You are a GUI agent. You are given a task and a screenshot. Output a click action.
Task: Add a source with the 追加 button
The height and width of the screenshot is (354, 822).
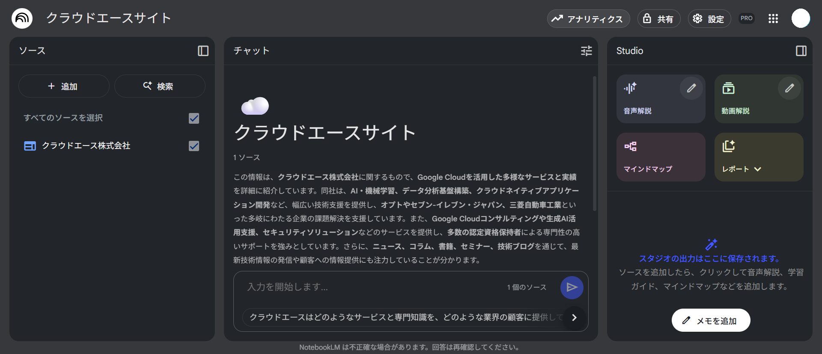64,86
